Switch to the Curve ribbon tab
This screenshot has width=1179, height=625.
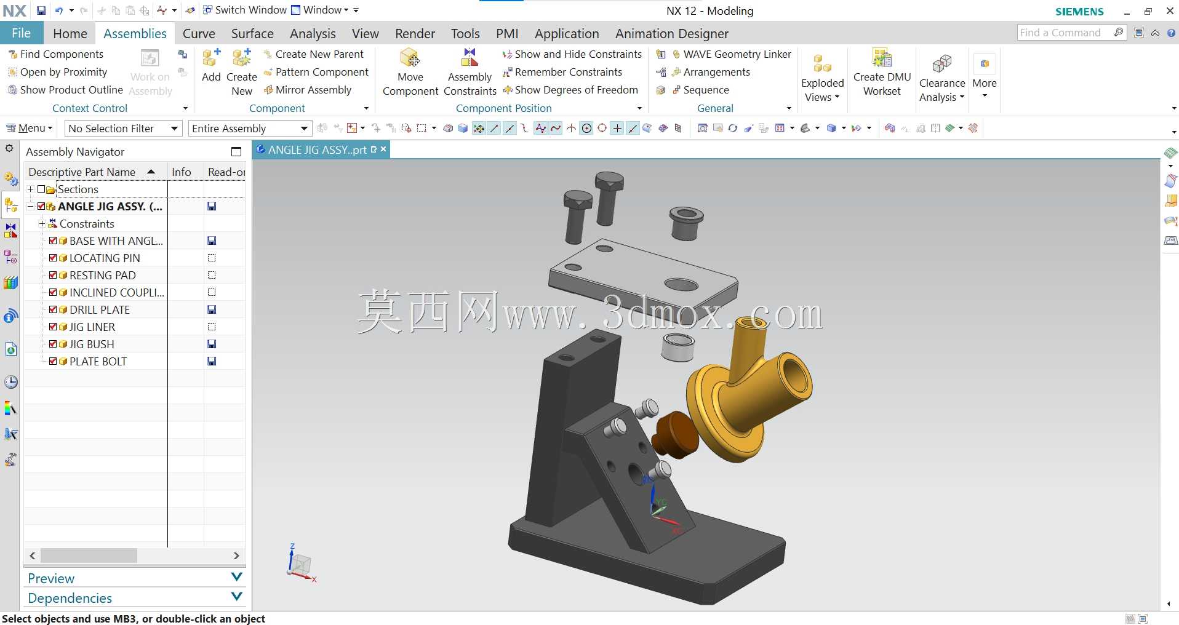(199, 33)
